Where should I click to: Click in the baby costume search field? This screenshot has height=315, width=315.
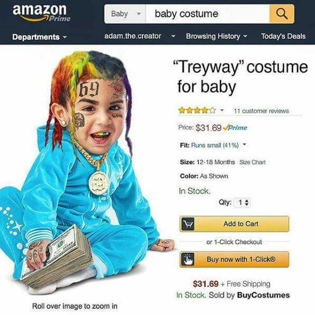click(207, 14)
